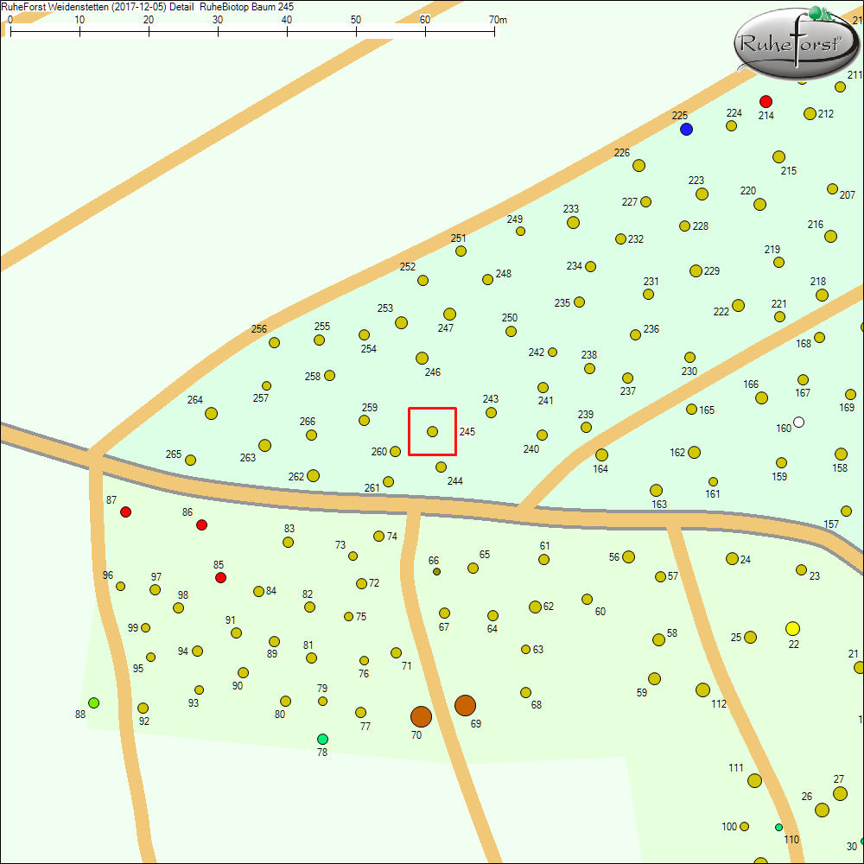
Task: Click the white tree marker 160
Action: pos(798,422)
